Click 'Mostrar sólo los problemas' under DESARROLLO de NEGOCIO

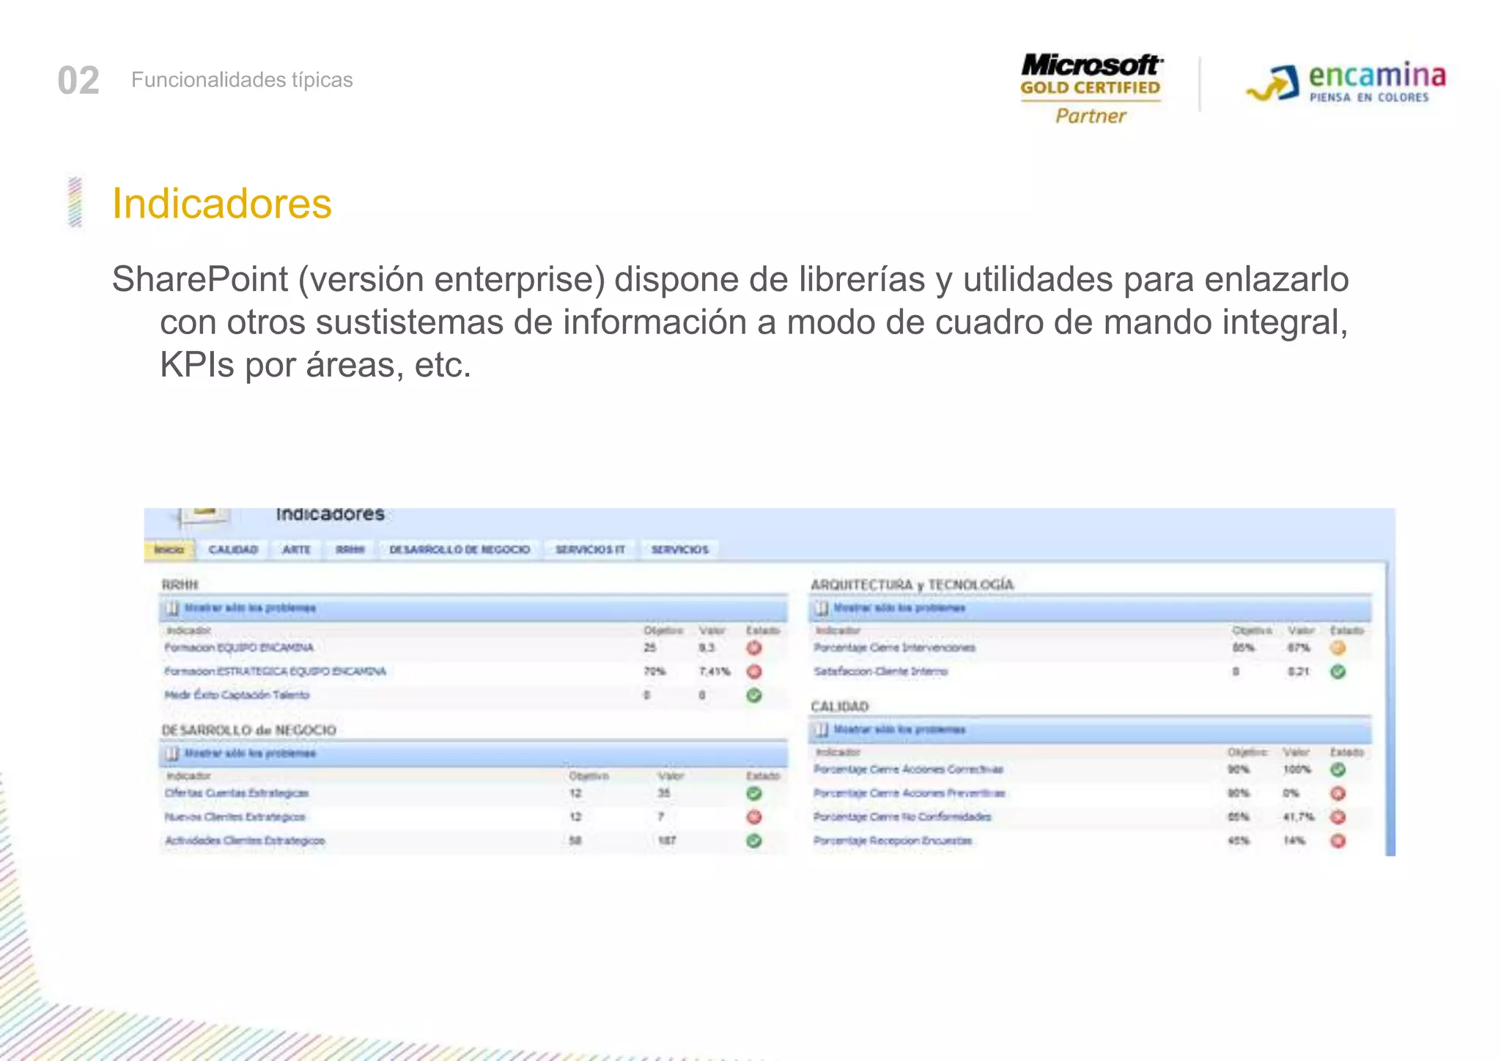point(250,753)
